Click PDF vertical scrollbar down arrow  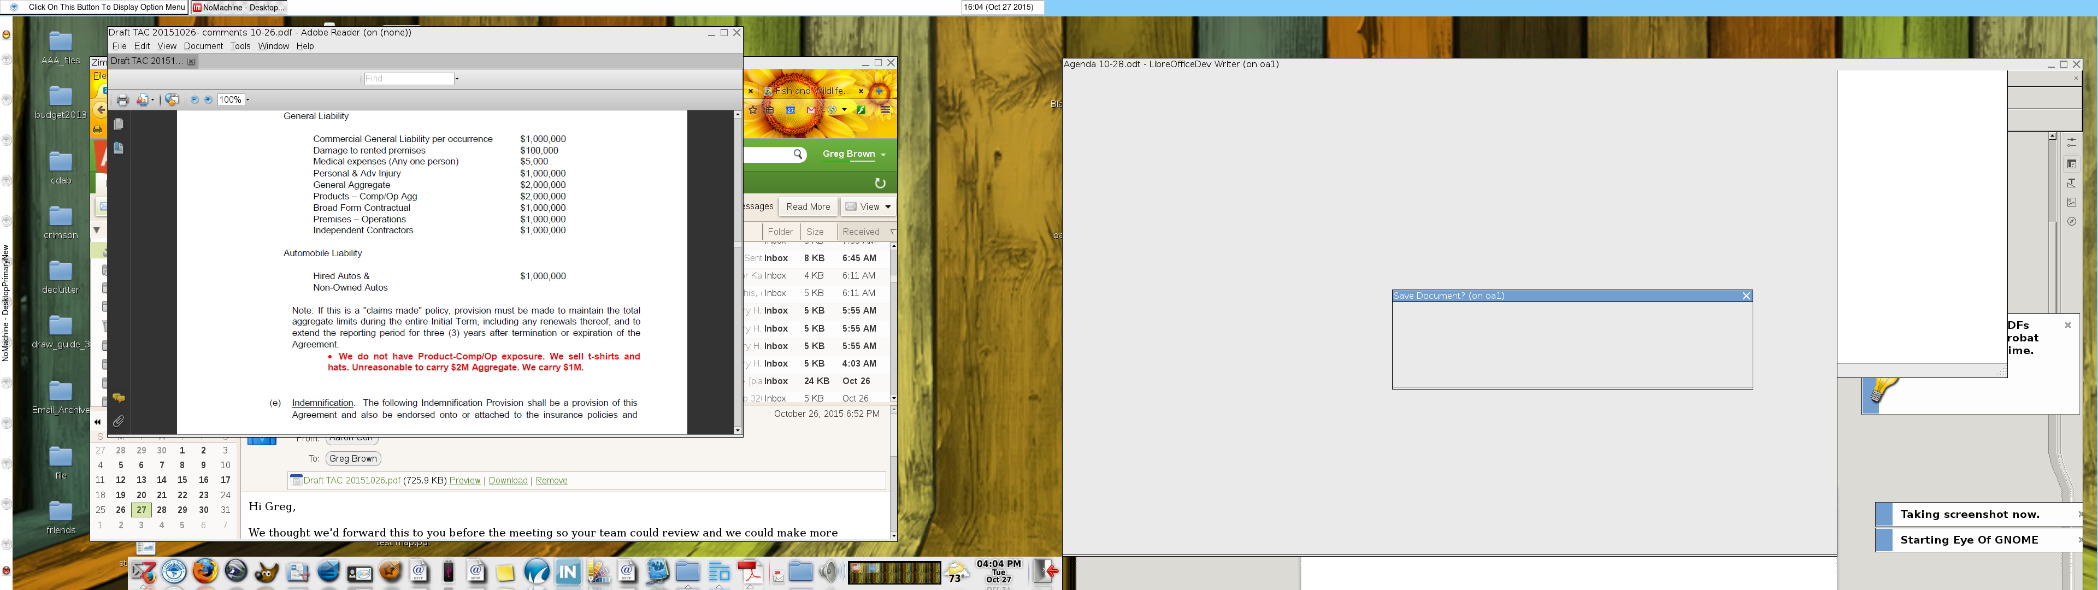738,430
